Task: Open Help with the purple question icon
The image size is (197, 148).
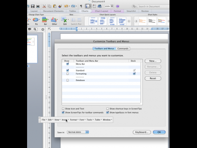Action: [x=118, y=6]
